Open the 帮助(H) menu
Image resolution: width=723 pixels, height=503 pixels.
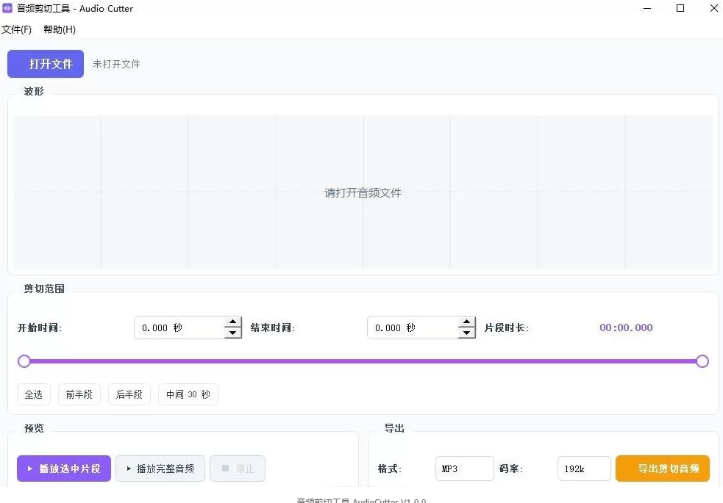[60, 29]
